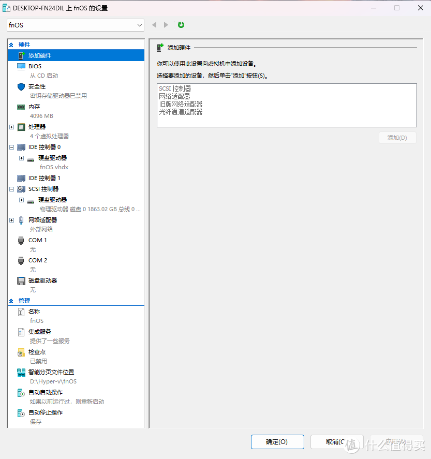Click the network adapter icon
This screenshot has height=459, width=431.
pyautogui.click(x=21, y=220)
